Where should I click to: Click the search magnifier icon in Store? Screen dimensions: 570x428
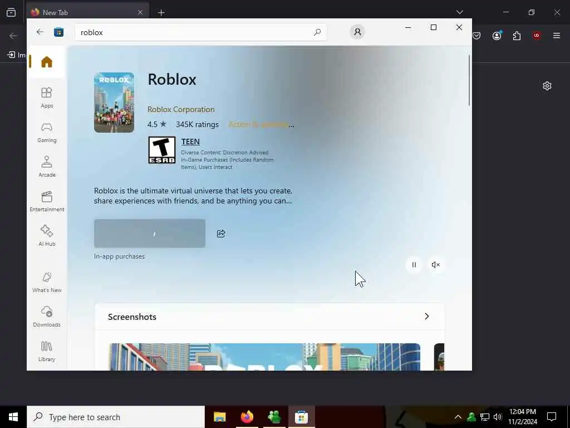click(x=317, y=32)
